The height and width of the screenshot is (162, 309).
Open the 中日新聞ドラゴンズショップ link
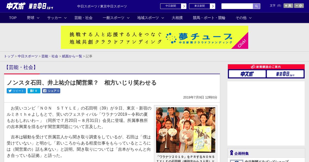tap(267, 161)
